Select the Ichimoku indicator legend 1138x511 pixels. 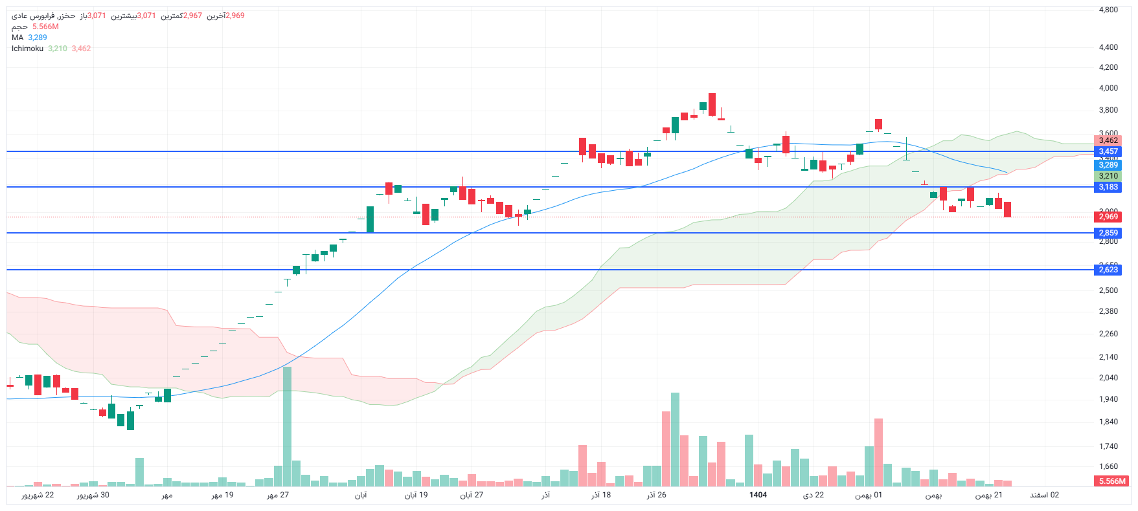point(27,49)
